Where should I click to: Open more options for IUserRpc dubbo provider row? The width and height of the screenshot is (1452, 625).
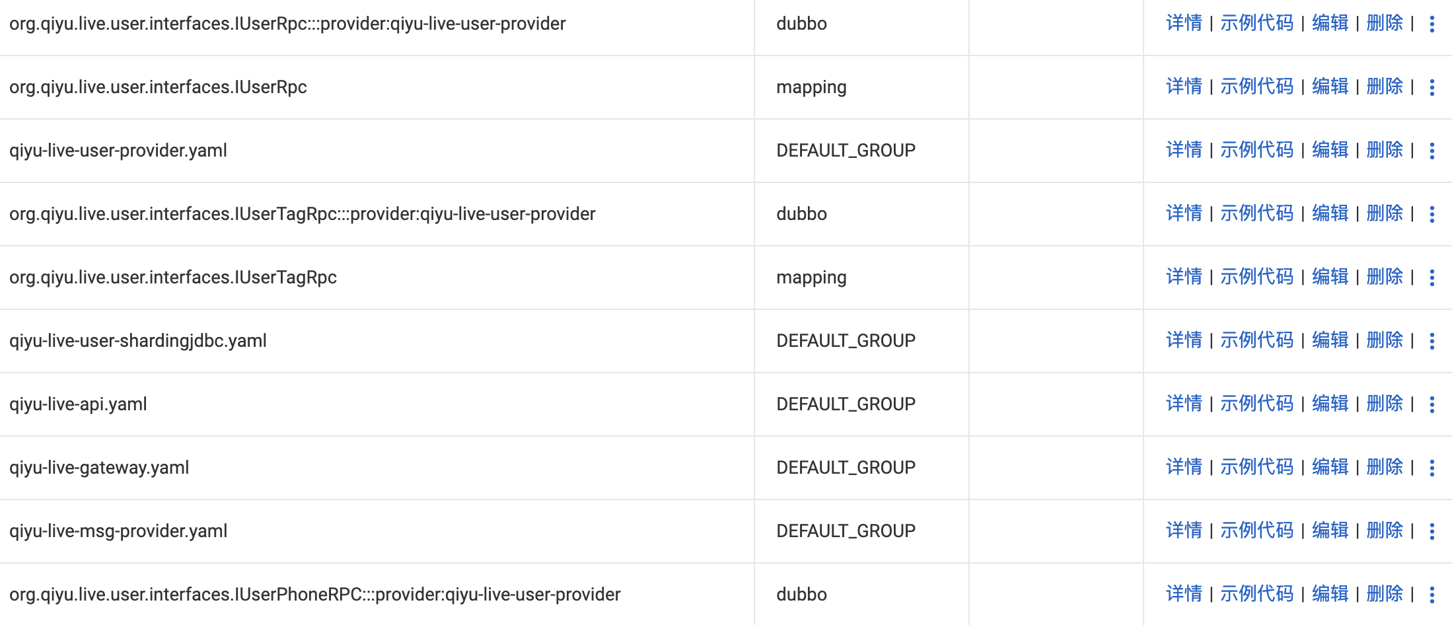point(1432,24)
